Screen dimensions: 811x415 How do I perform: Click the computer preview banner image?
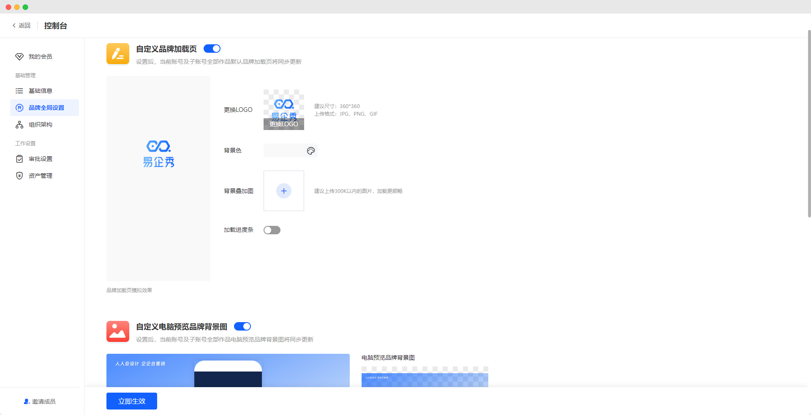[x=228, y=370]
